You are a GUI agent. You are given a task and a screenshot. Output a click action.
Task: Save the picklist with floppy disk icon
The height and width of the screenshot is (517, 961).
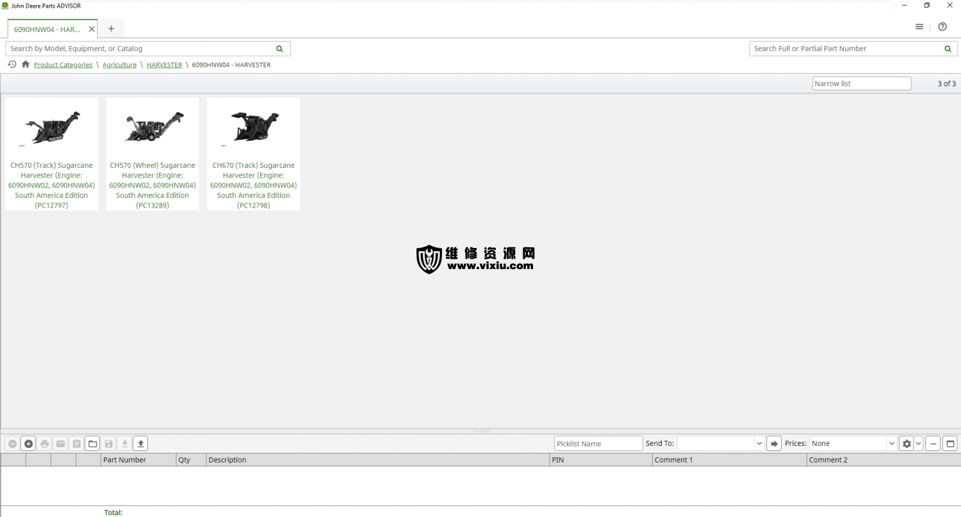(108, 443)
